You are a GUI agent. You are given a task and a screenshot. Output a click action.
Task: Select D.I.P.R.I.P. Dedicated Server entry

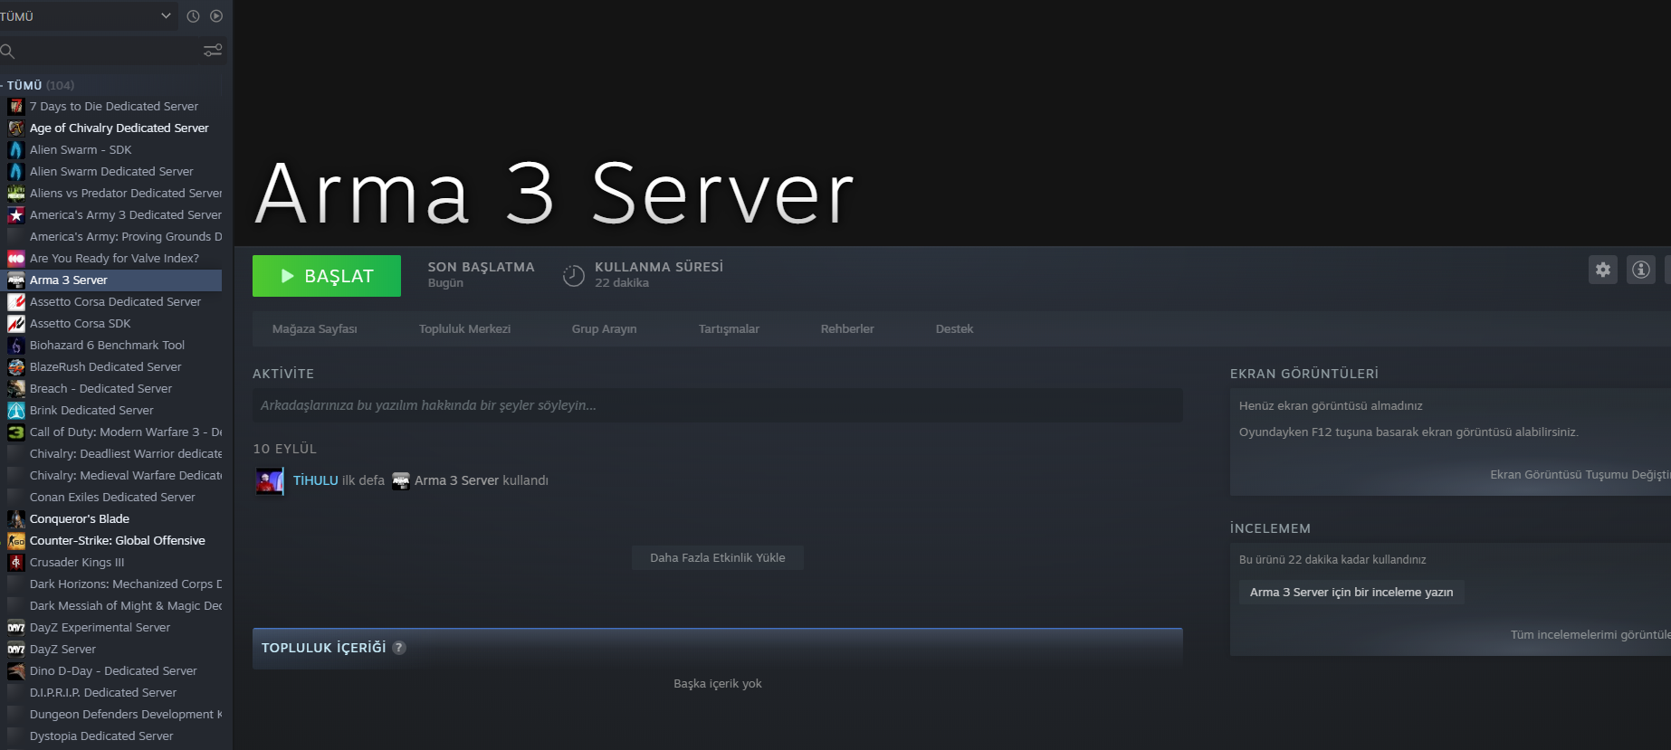pos(110,693)
